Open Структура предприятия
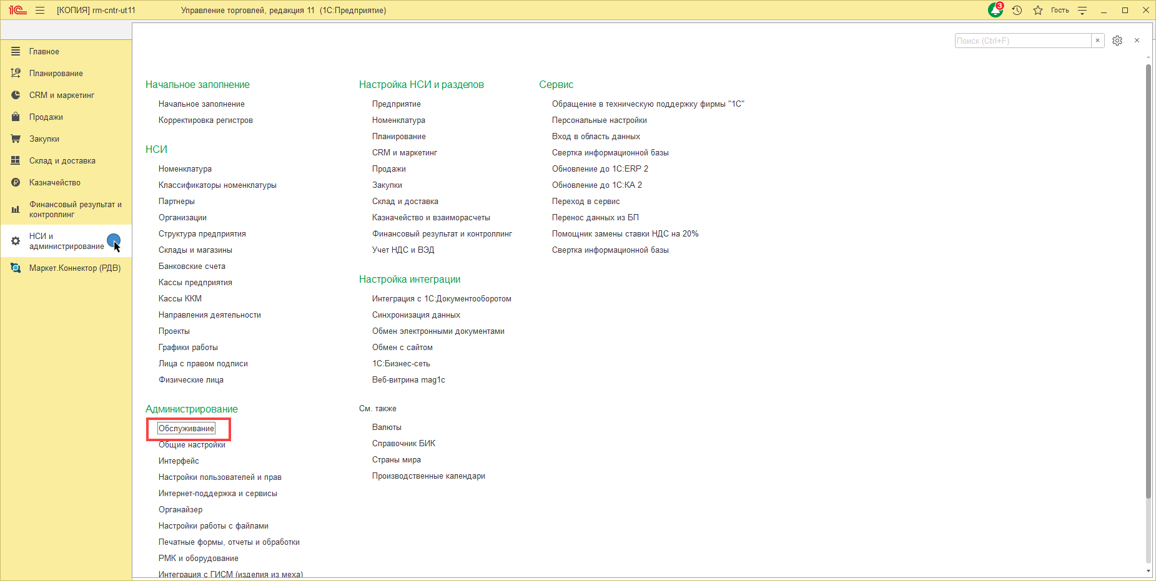 coord(202,234)
